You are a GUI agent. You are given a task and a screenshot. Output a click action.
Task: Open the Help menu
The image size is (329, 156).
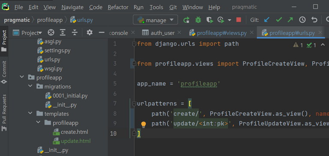[214, 7]
